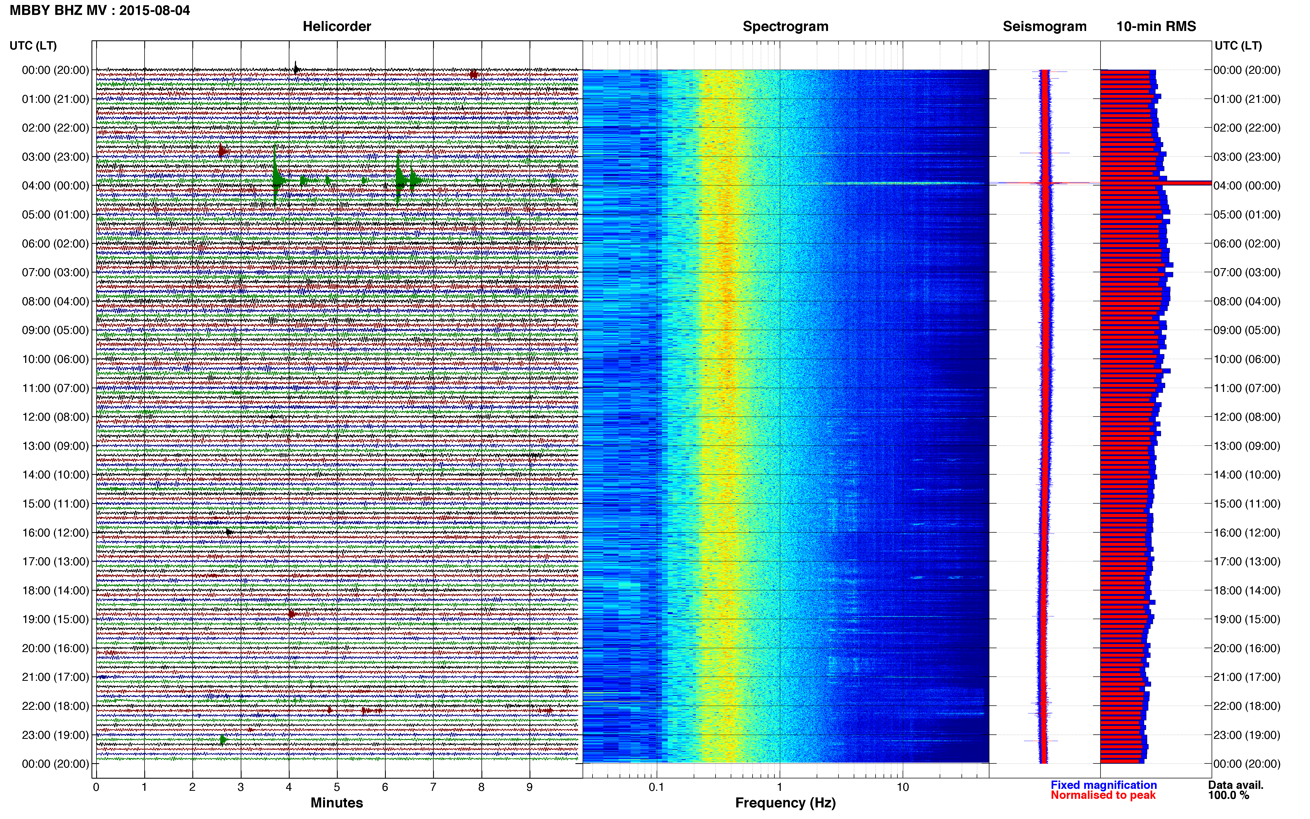
Task: Click frequency tick '10' on Spectrogram axis
Action: click(902, 787)
